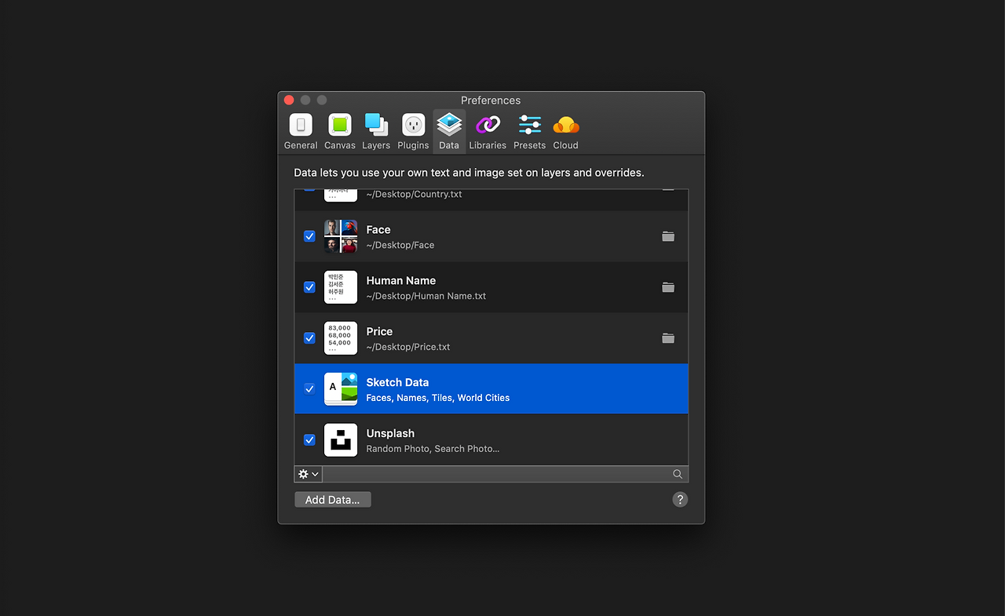Click the data source search field
1005x616 pixels.
point(502,474)
